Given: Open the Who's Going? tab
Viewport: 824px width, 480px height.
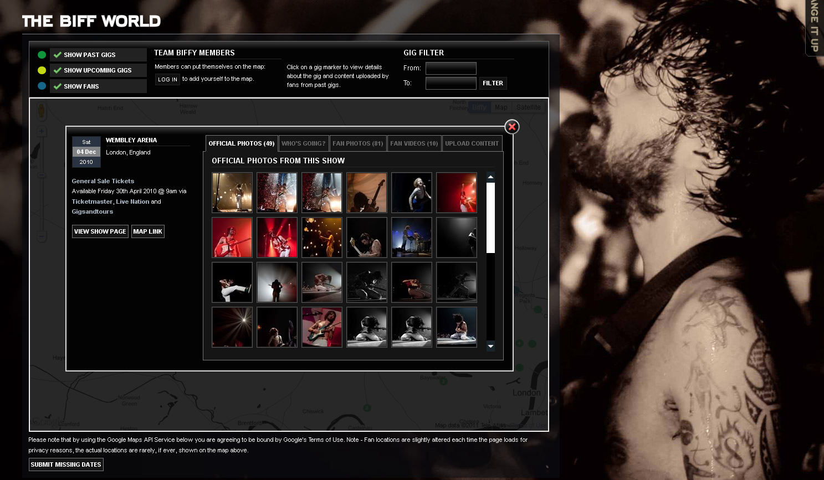Looking at the screenshot, I should [304, 143].
